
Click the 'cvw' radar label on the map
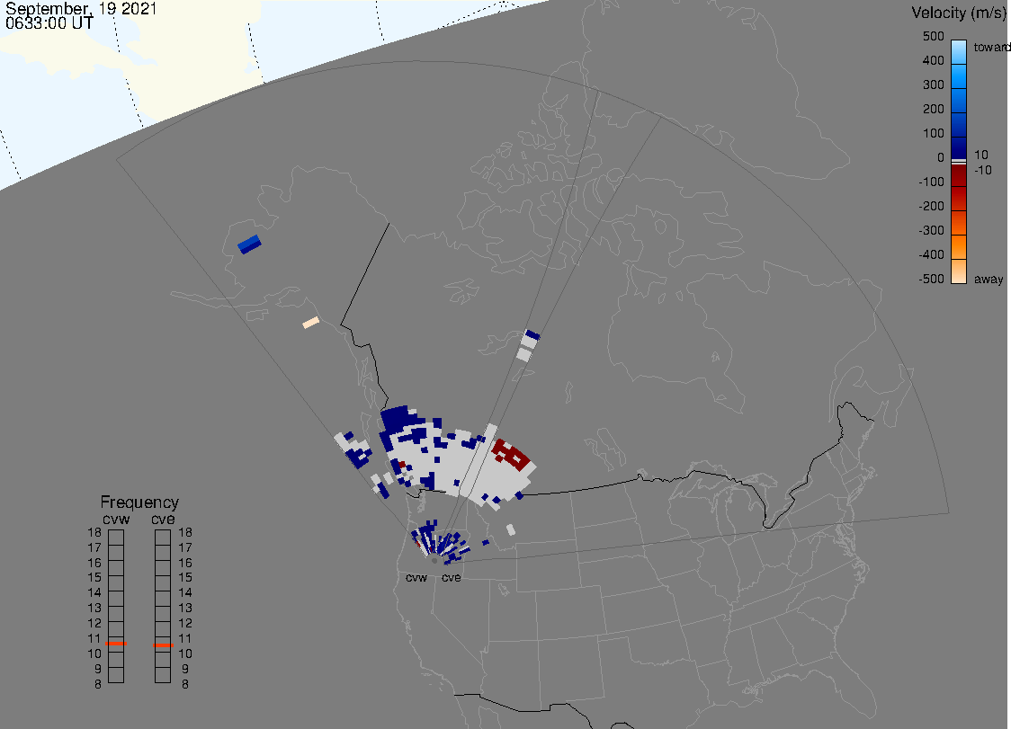coord(416,577)
